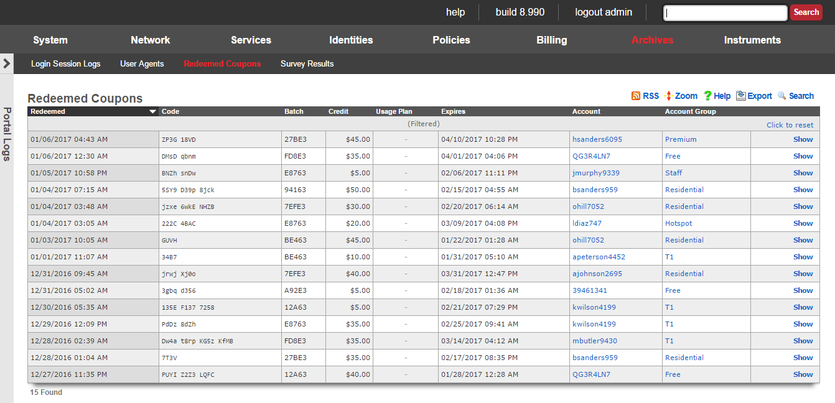Click the build 8.990 link
The image size is (835, 403).
tap(520, 12)
